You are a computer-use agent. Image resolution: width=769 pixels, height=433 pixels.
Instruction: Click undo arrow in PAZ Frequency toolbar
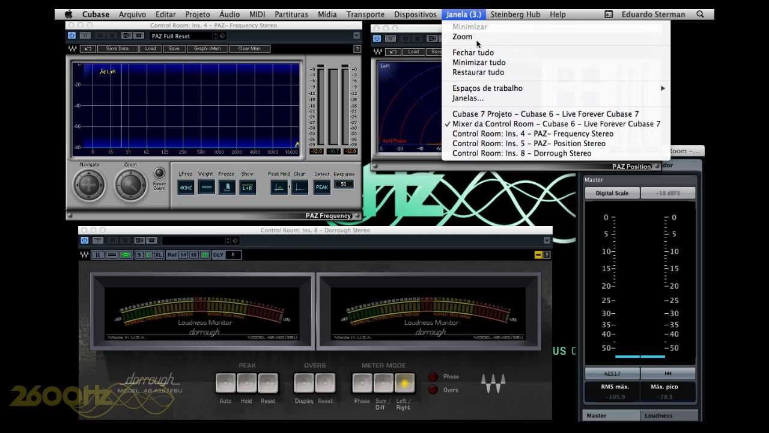88,49
